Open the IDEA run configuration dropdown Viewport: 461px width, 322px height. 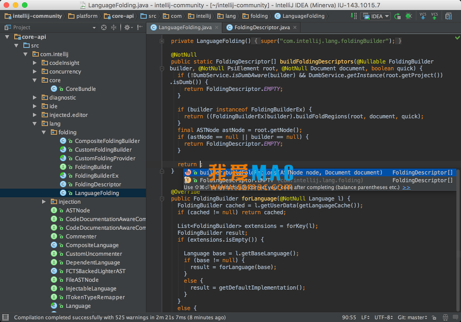point(375,16)
